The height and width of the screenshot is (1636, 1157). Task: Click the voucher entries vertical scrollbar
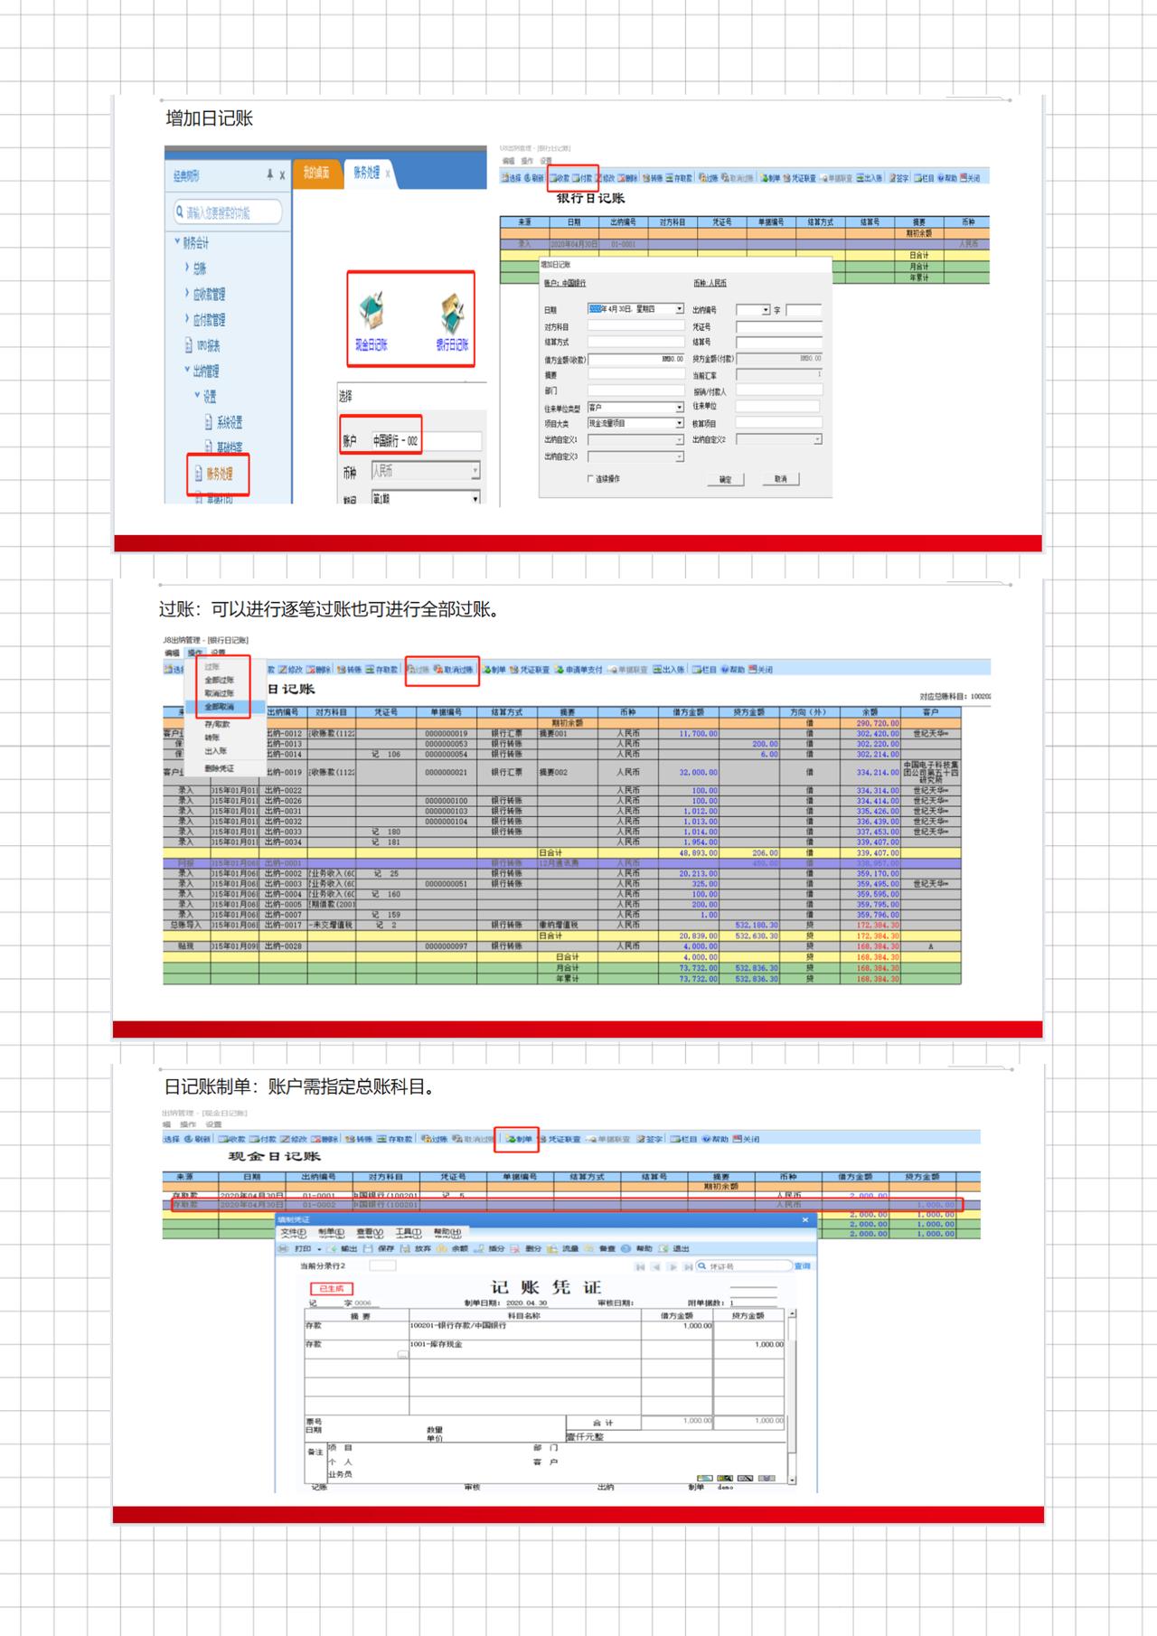[x=793, y=1396]
